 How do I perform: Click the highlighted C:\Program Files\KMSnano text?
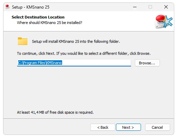pos(40,63)
